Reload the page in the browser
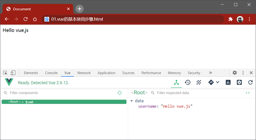 (x=25, y=19)
